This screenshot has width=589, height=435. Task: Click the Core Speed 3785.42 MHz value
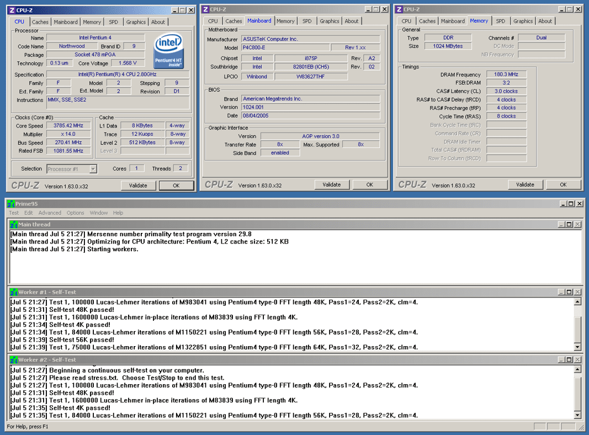[x=68, y=125]
